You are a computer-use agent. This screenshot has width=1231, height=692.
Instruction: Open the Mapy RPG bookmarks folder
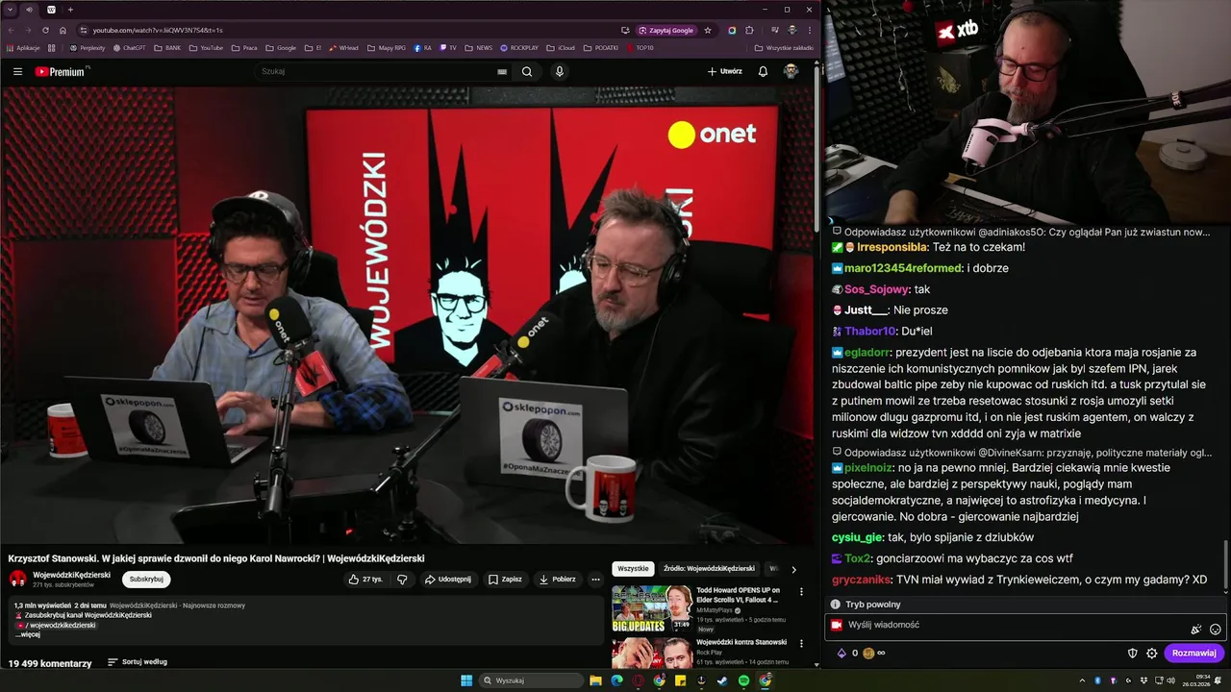click(386, 48)
